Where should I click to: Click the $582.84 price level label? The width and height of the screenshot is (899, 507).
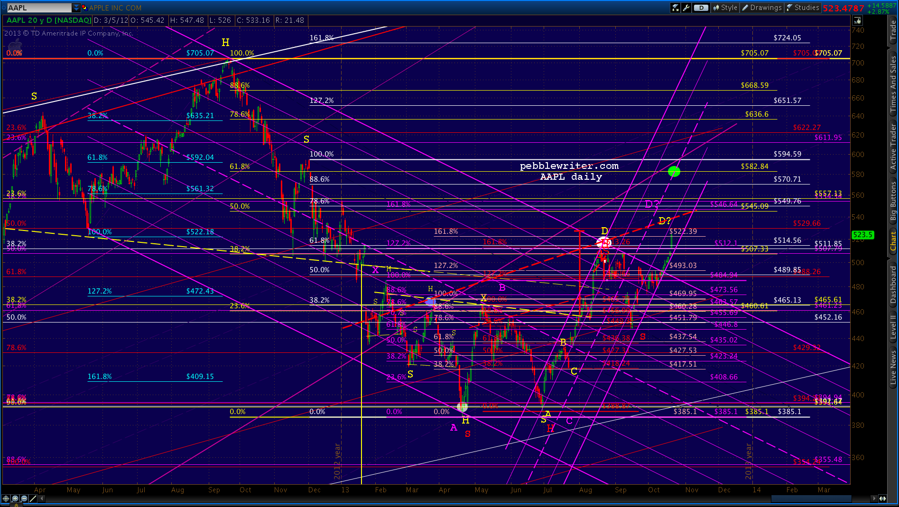(x=755, y=166)
